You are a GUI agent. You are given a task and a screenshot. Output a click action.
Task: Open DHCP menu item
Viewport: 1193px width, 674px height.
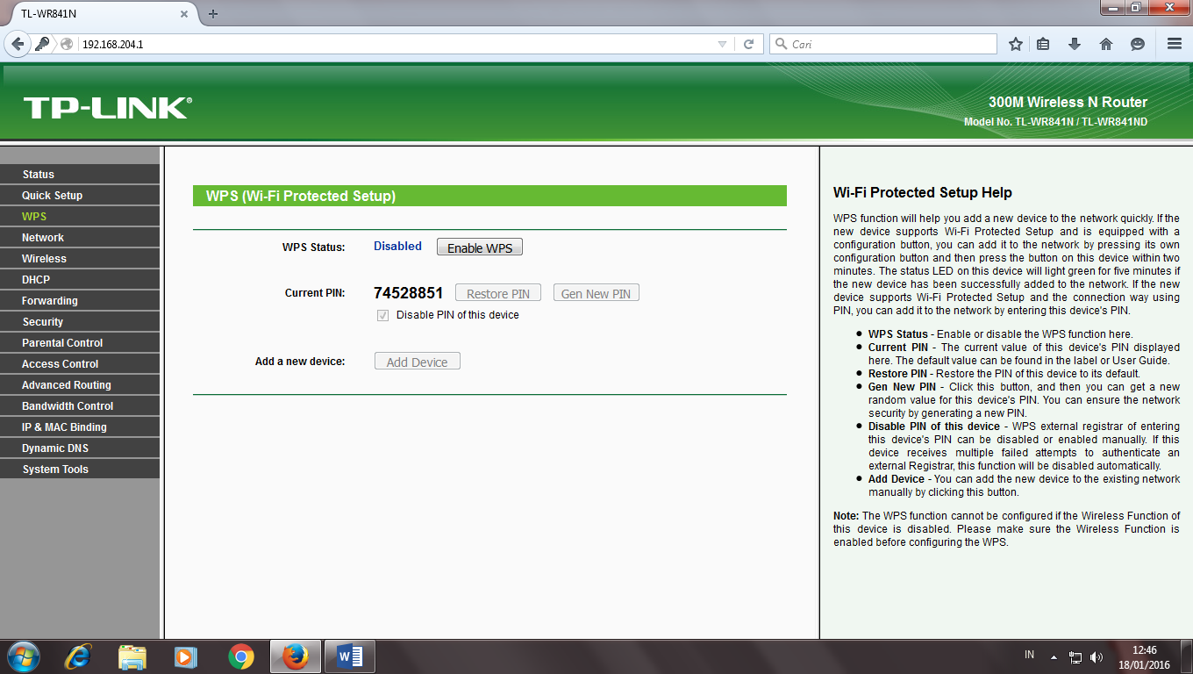(80, 280)
